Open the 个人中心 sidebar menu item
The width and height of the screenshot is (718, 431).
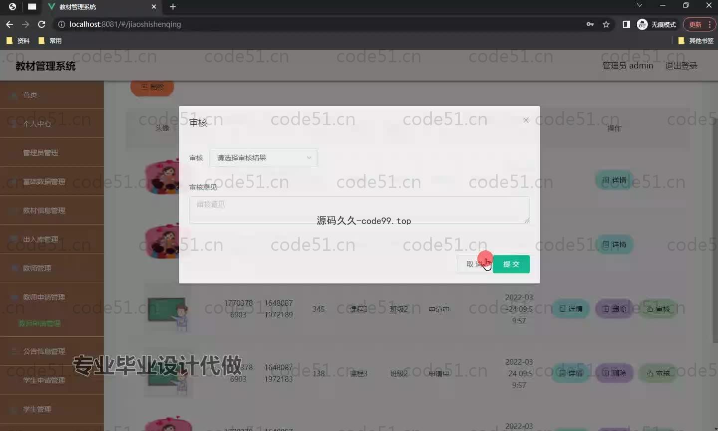click(x=52, y=124)
